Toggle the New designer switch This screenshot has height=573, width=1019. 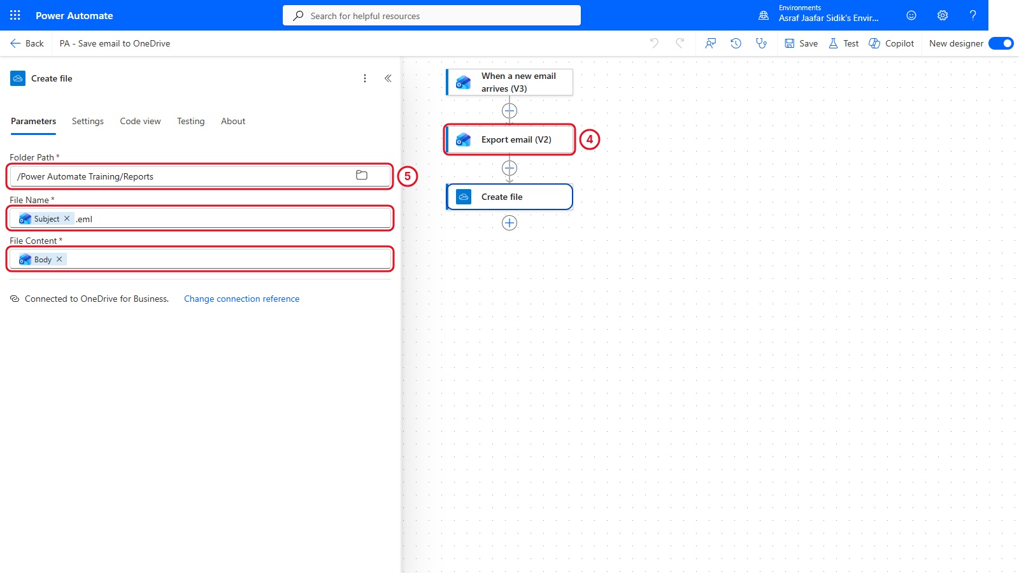coord(1001,43)
